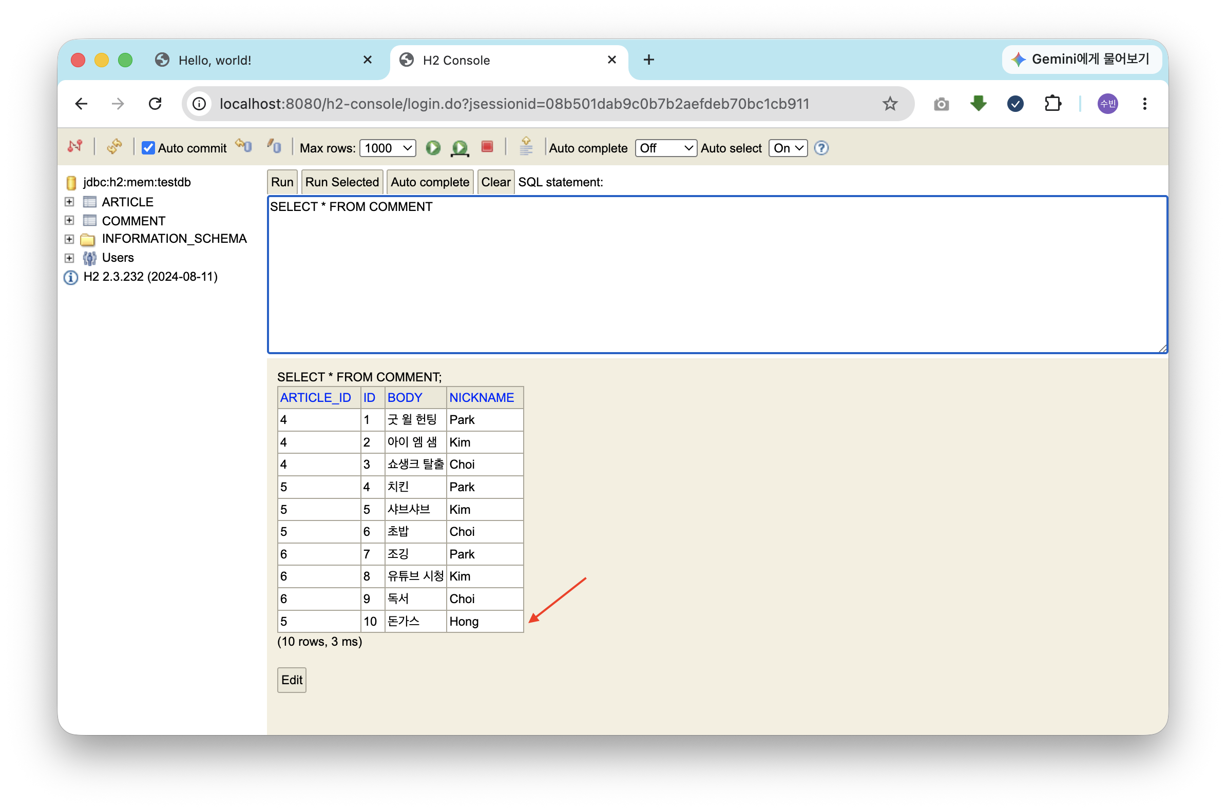The width and height of the screenshot is (1226, 811).
Task: Click the Auto complete button
Action: point(430,182)
